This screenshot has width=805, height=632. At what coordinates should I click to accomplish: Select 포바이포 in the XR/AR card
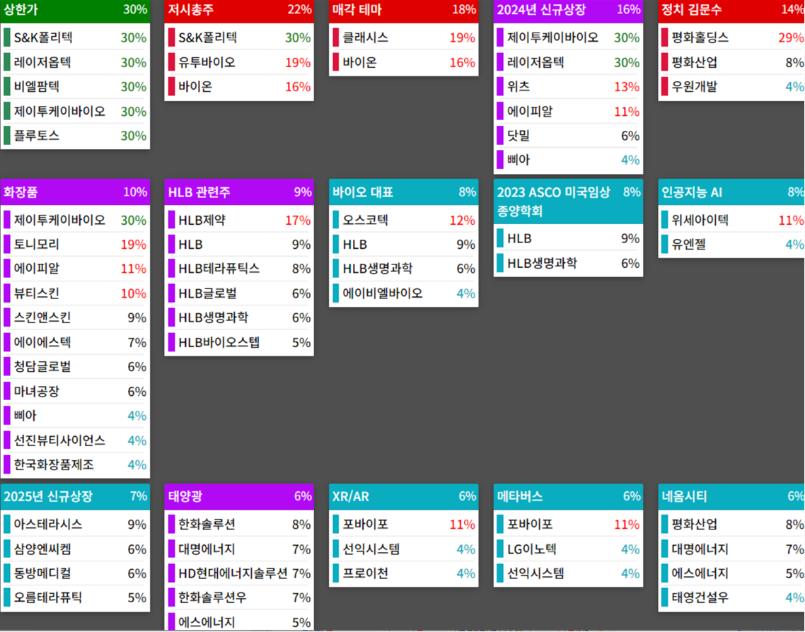[x=403, y=525]
